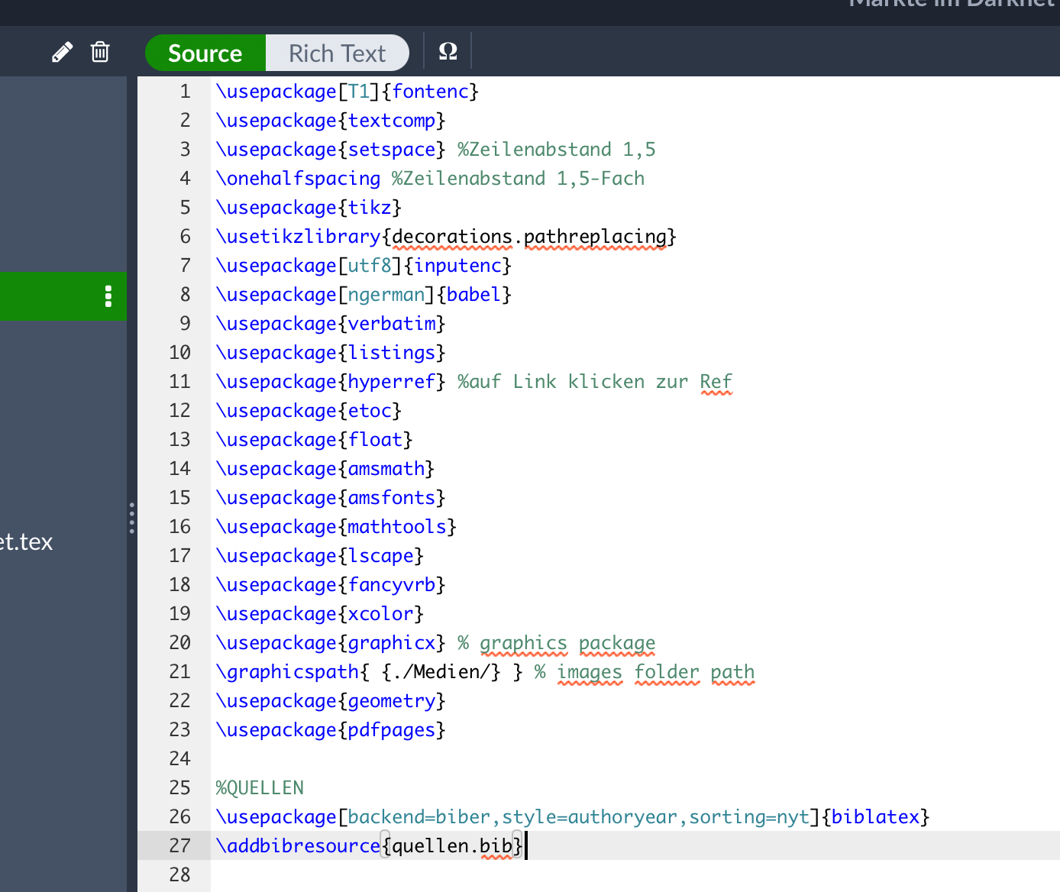The width and height of the screenshot is (1060, 892).
Task: Click the word biblatex on line 26
Action: tap(875, 817)
